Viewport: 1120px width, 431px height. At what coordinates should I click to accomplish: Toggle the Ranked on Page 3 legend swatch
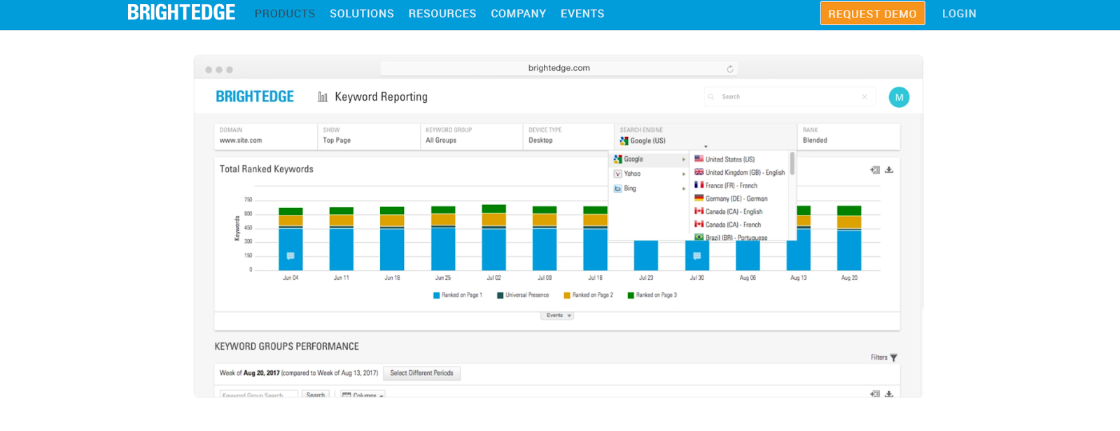click(x=631, y=295)
